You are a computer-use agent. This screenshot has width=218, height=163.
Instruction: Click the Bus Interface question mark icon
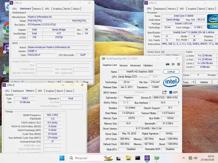(x=178, y=103)
